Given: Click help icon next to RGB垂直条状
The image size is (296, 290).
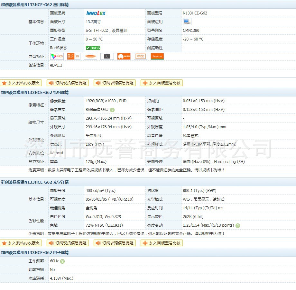Looking at the screenshot, I should tap(112, 110).
